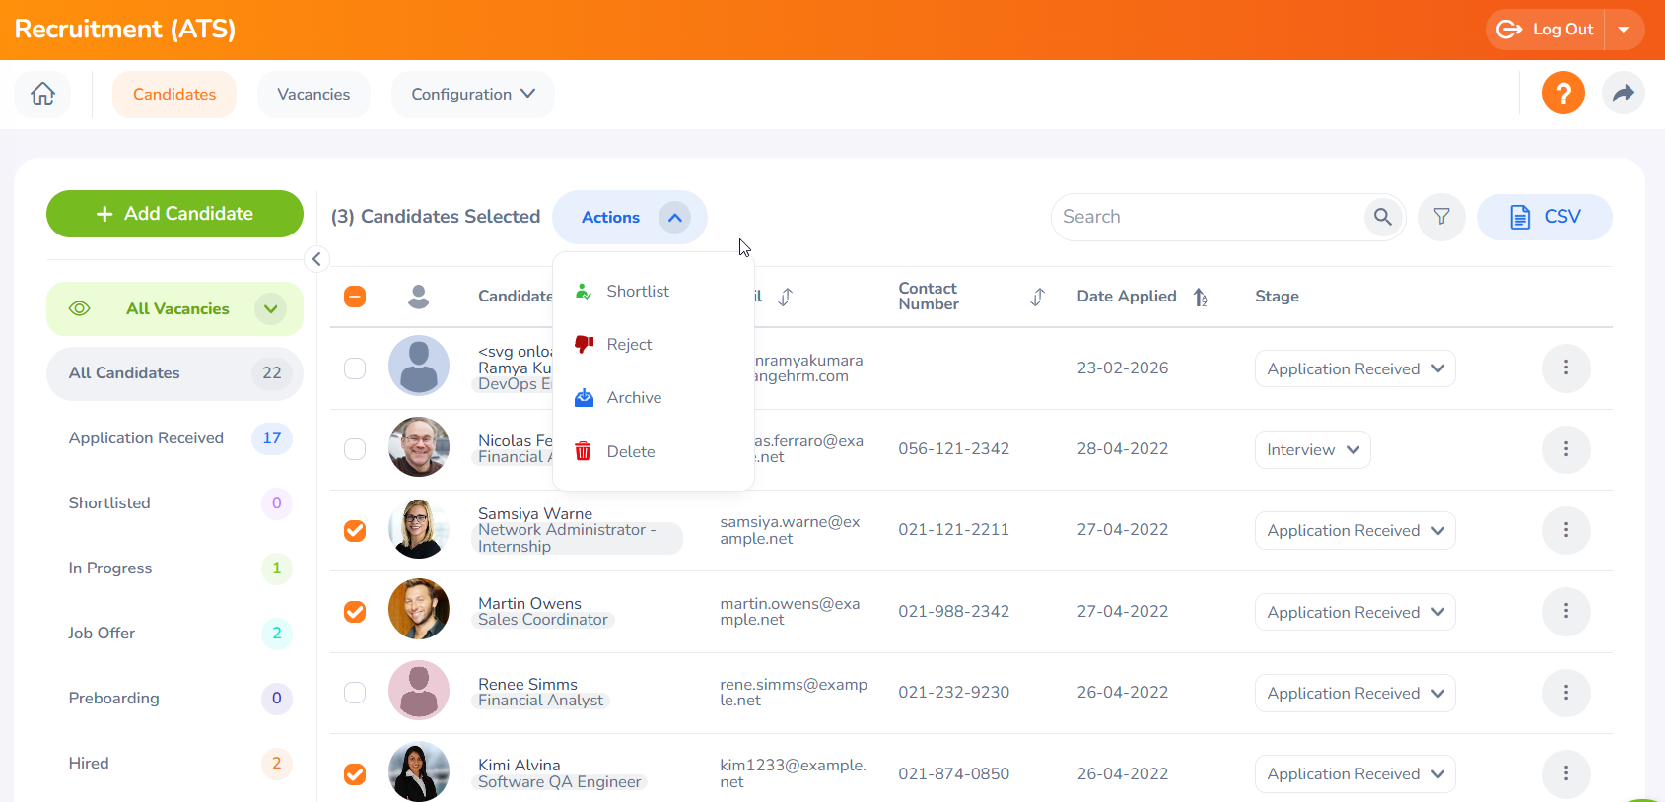Toggle the select-all header checkbox

(355, 297)
